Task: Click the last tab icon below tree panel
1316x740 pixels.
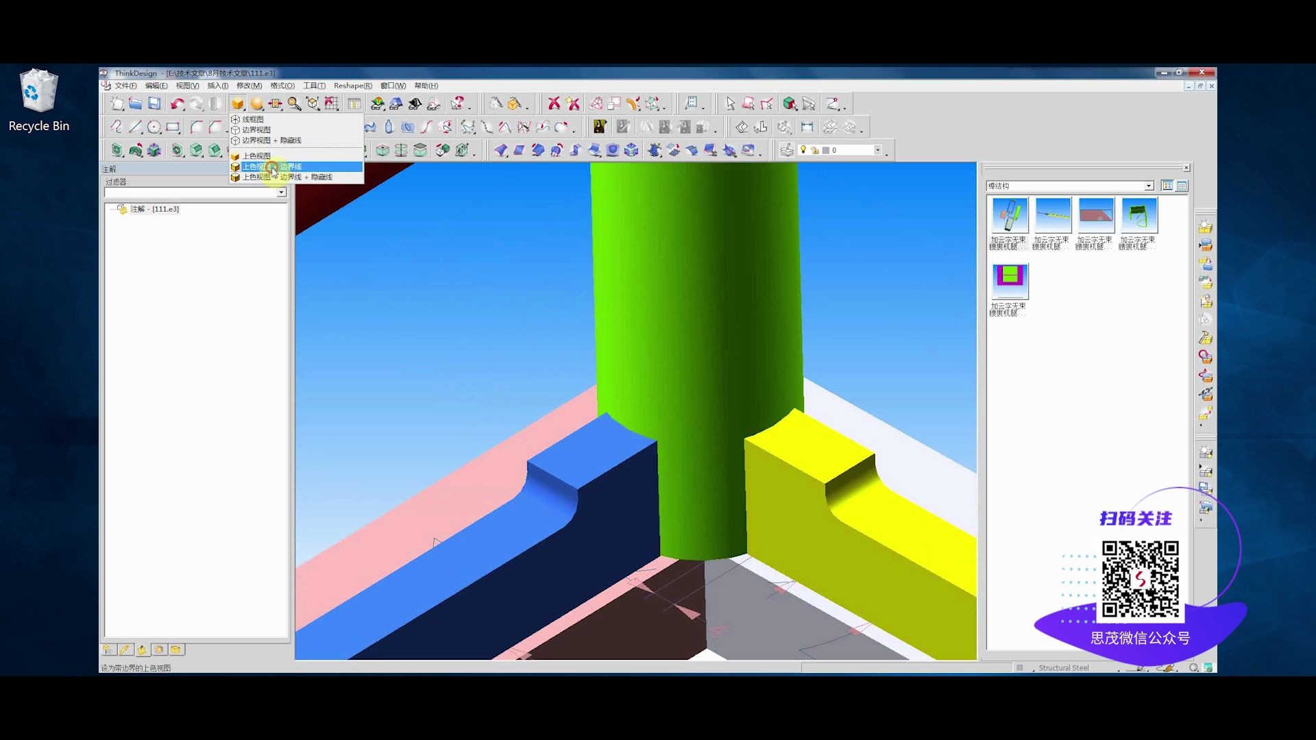Action: point(176,650)
